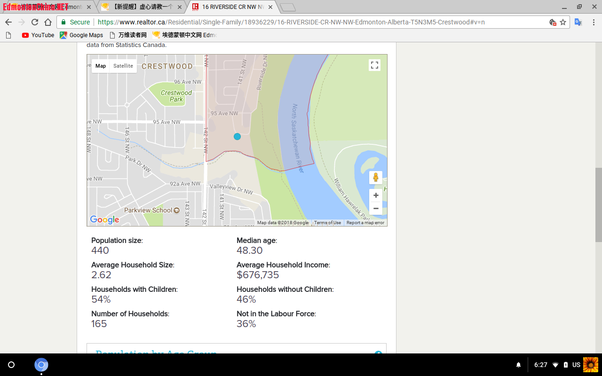The image size is (602, 376).
Task: Toggle fullscreen view on the map
Action: (x=374, y=65)
